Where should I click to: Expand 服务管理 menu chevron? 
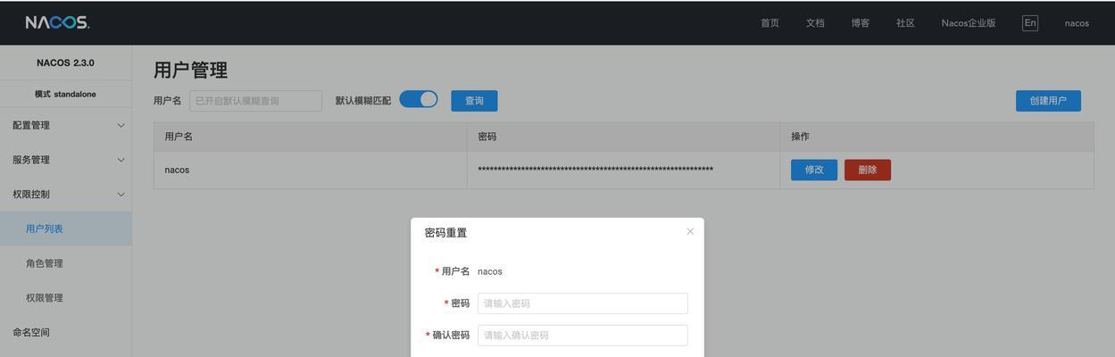tap(121, 160)
